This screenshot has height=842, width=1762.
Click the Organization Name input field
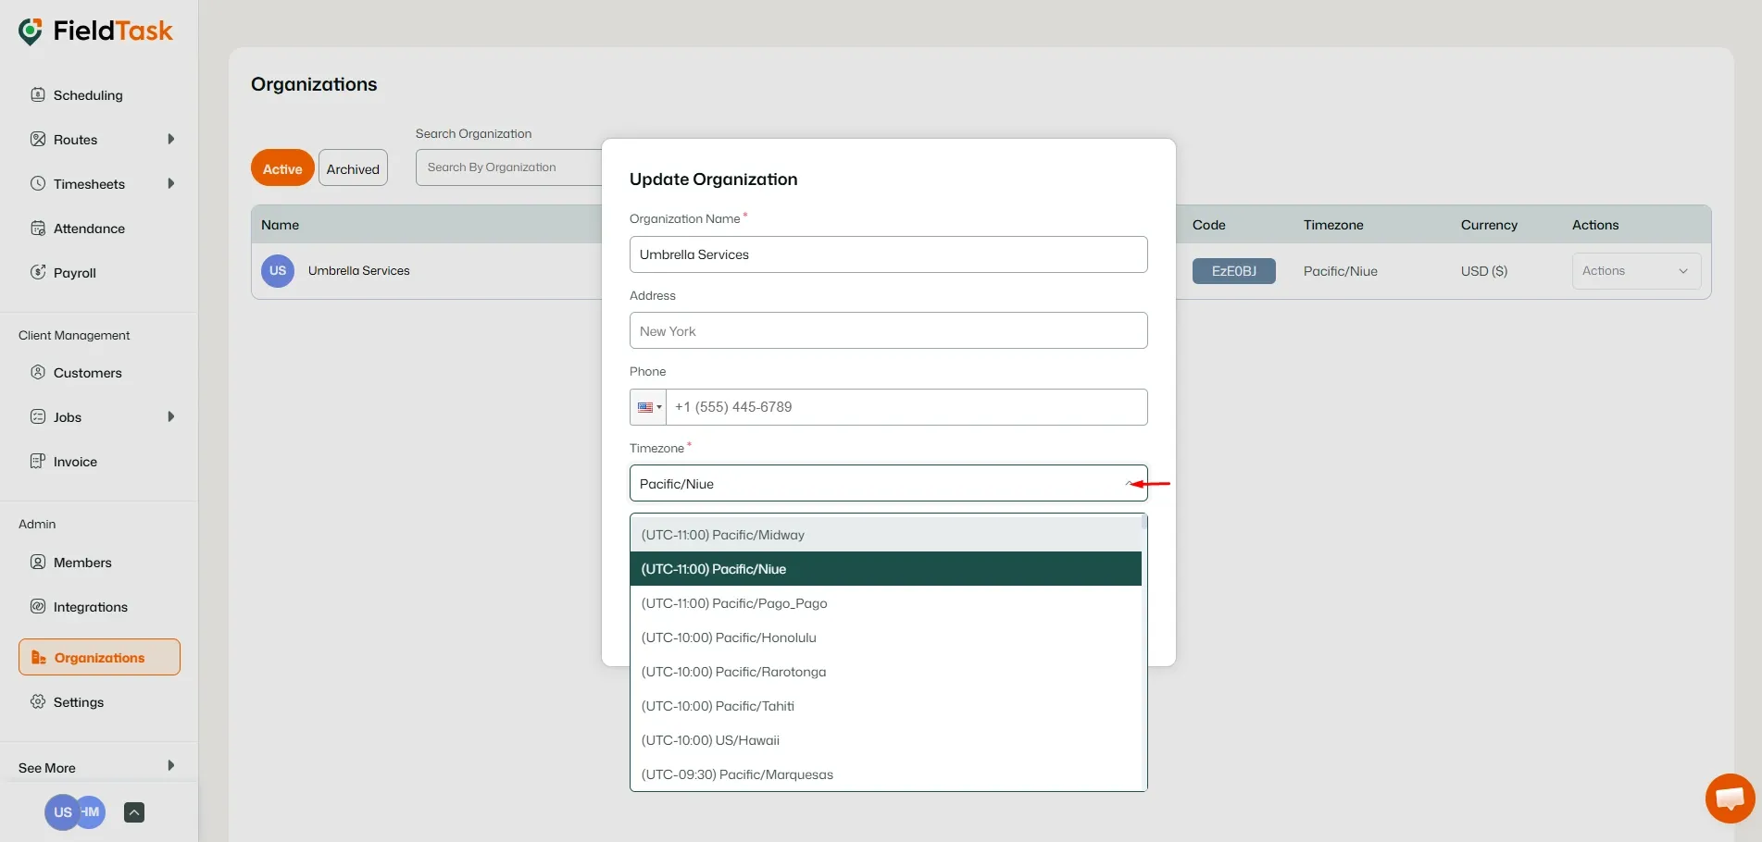pos(888,254)
